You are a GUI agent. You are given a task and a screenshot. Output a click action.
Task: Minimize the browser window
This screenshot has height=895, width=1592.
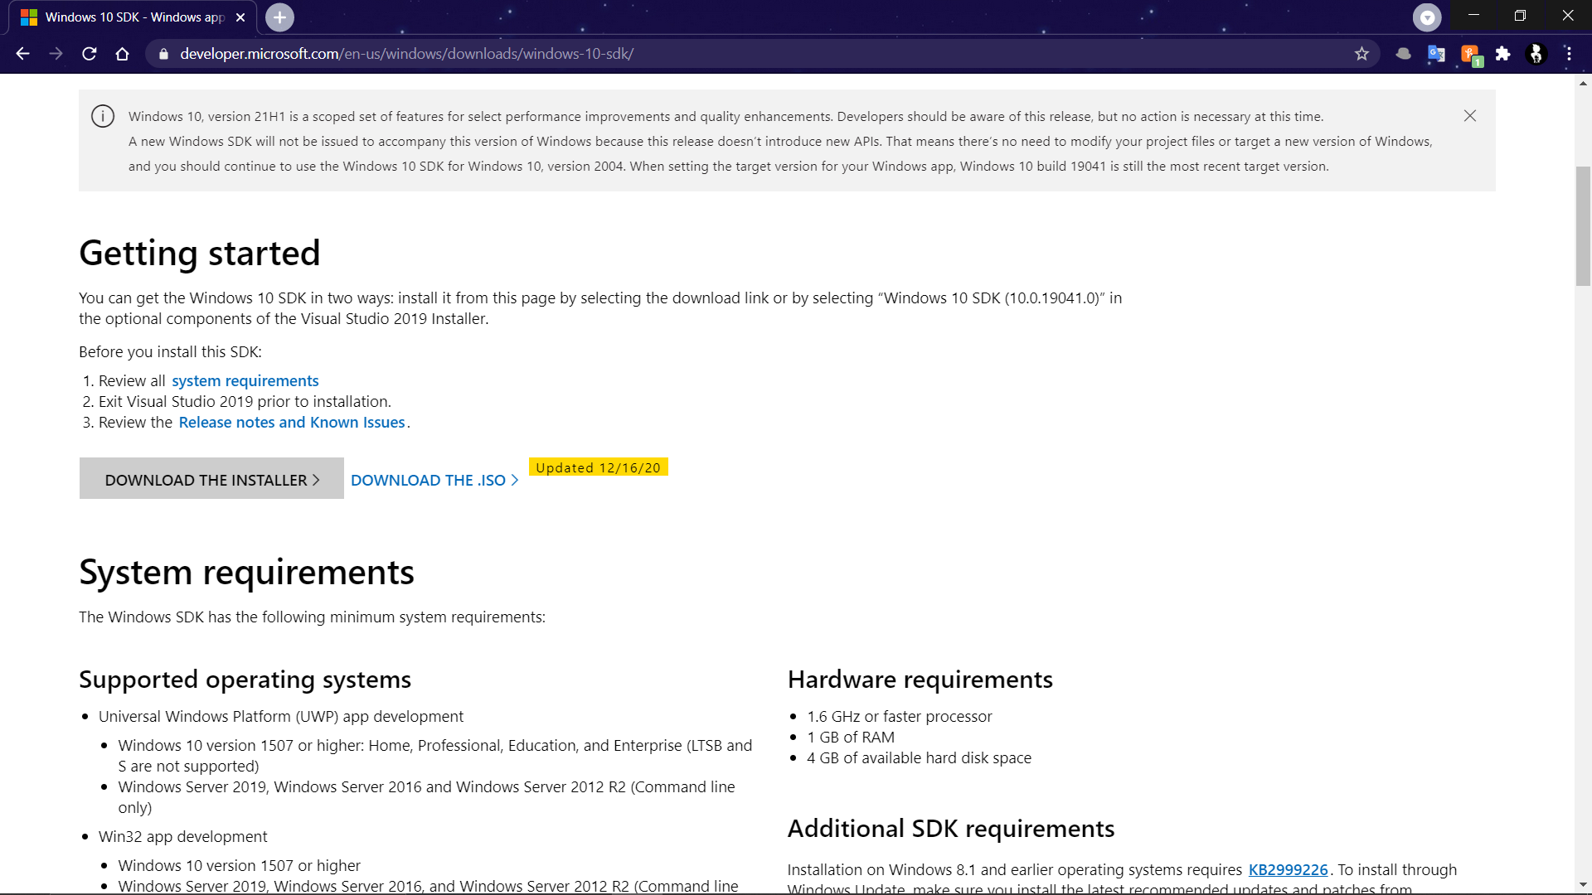point(1473,16)
